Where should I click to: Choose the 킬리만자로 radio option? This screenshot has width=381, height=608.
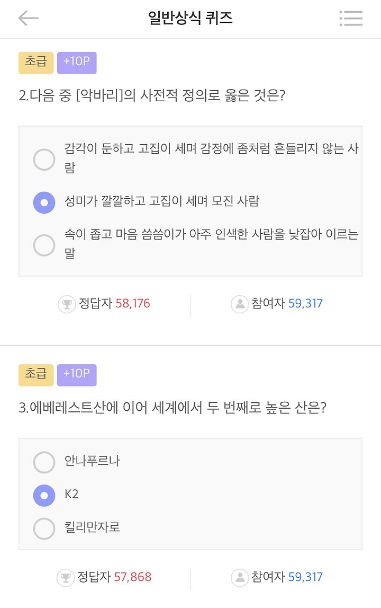(x=44, y=528)
